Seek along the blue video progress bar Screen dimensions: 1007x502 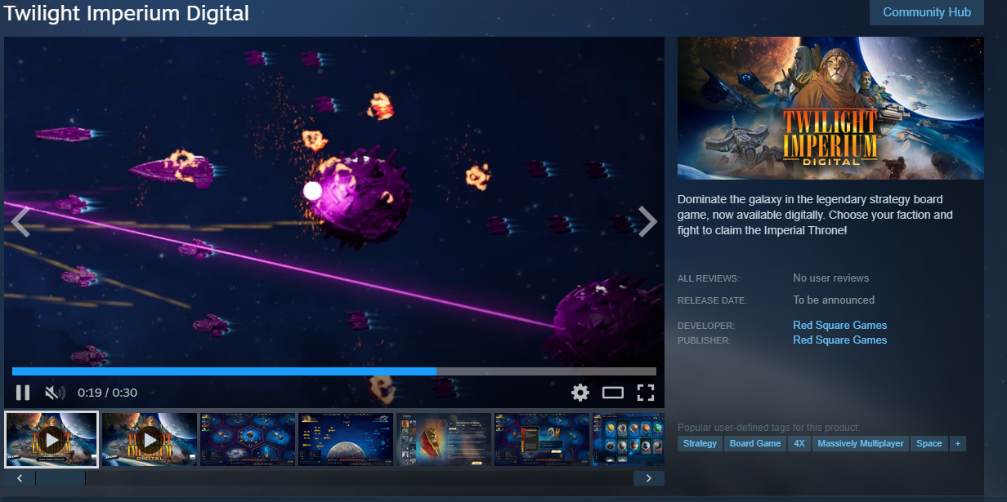(334, 371)
